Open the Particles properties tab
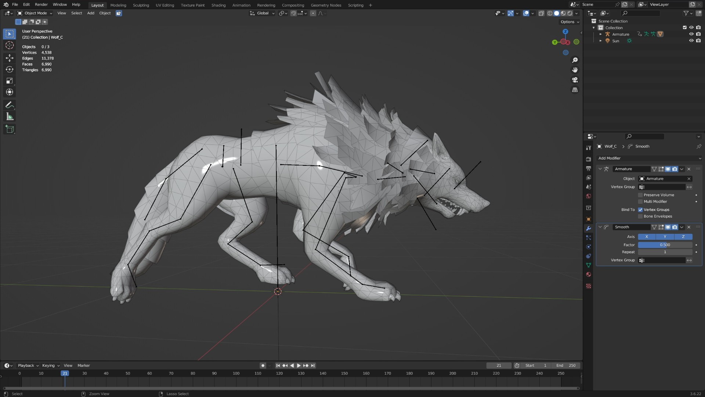 coord(589,237)
